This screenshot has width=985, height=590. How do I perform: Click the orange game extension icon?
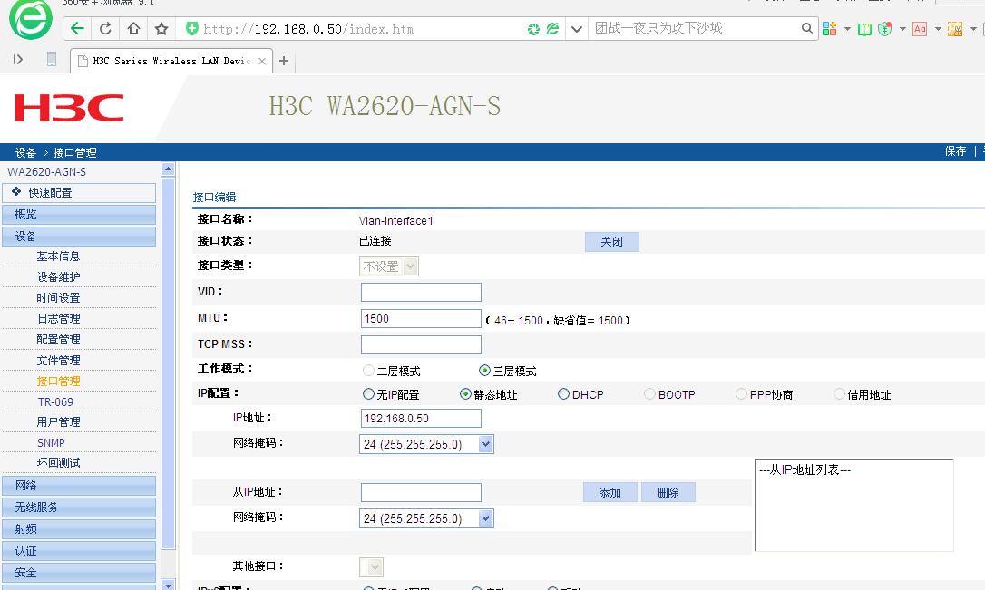955,29
